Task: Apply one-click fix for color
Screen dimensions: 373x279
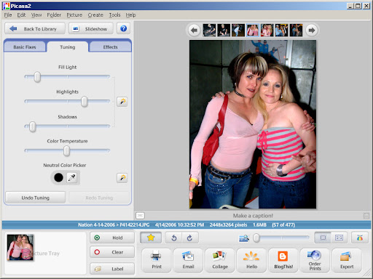Action: (122, 178)
